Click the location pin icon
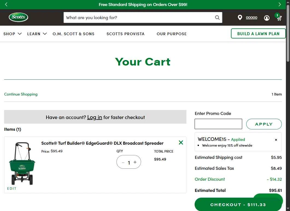Viewport: 290px width, 211px height. (240, 17)
